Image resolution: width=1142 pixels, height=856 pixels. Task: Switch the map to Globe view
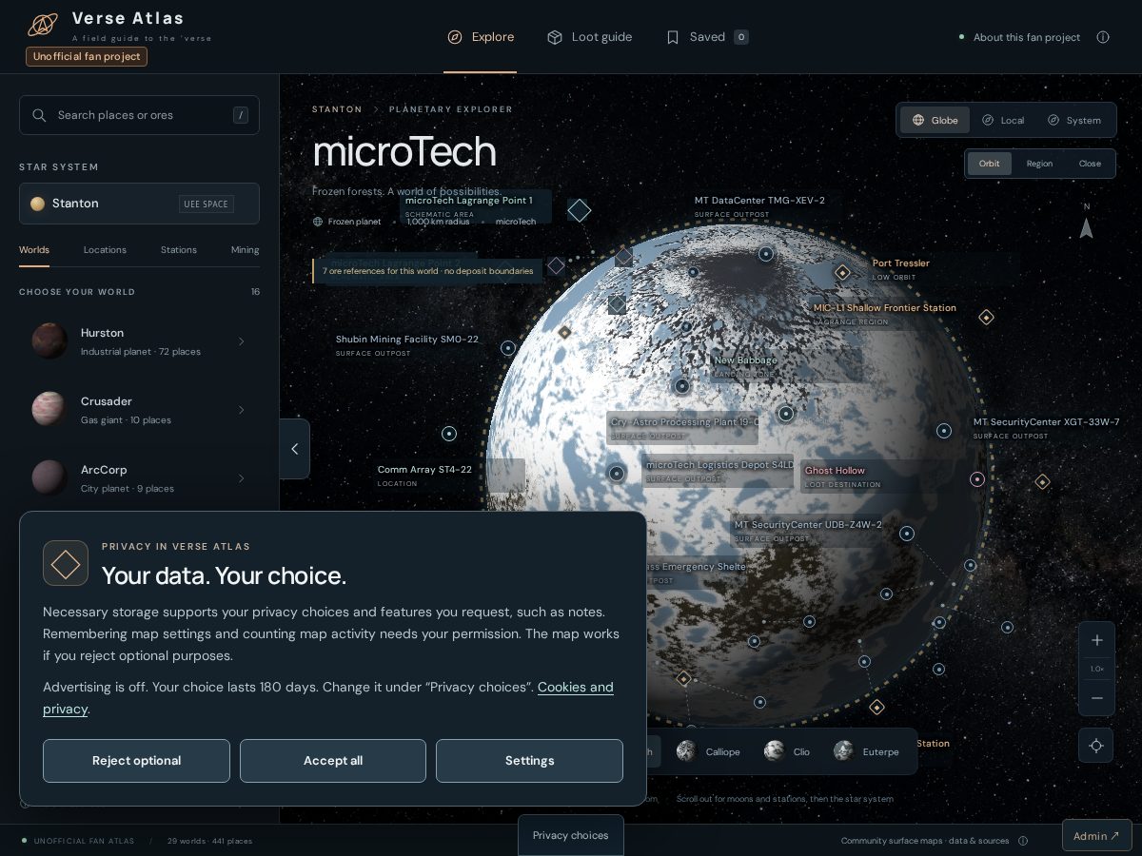pos(935,120)
